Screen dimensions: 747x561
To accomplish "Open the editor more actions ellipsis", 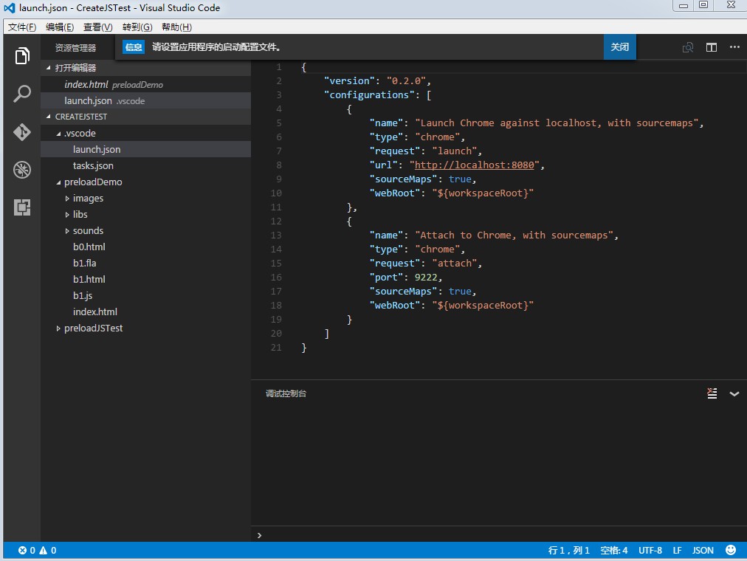I will 734,47.
